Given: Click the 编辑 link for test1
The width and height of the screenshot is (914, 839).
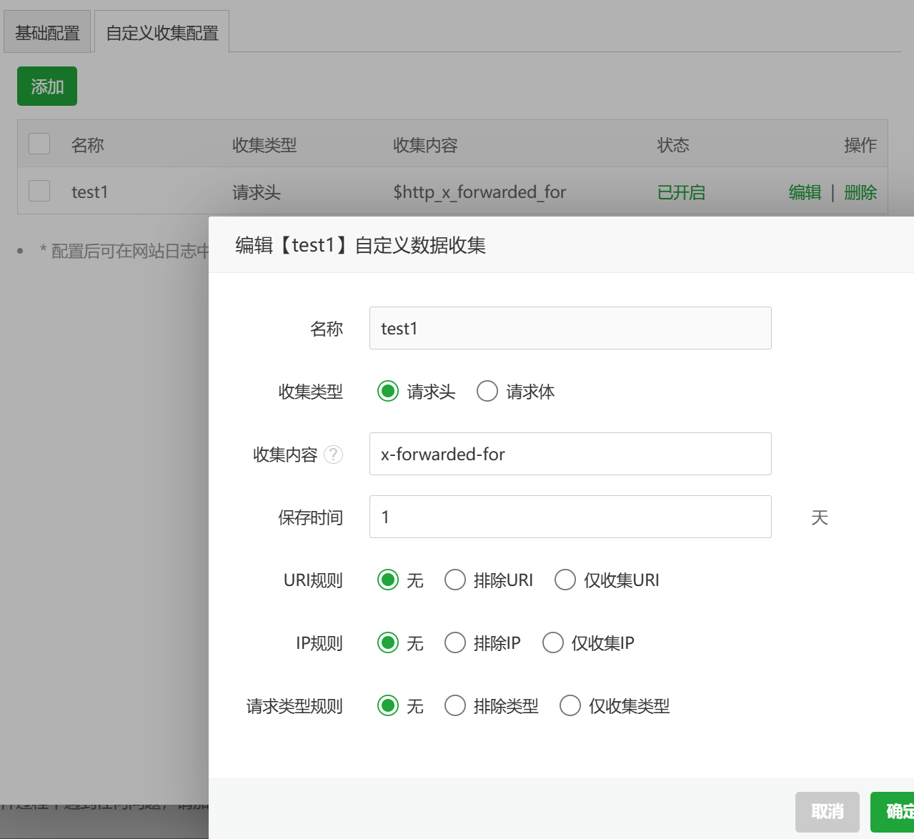Looking at the screenshot, I should [805, 192].
